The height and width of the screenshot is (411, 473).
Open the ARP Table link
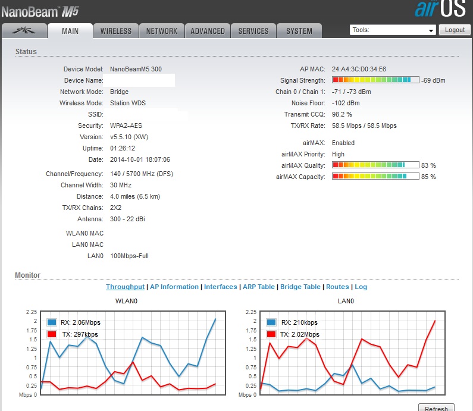[259, 287]
